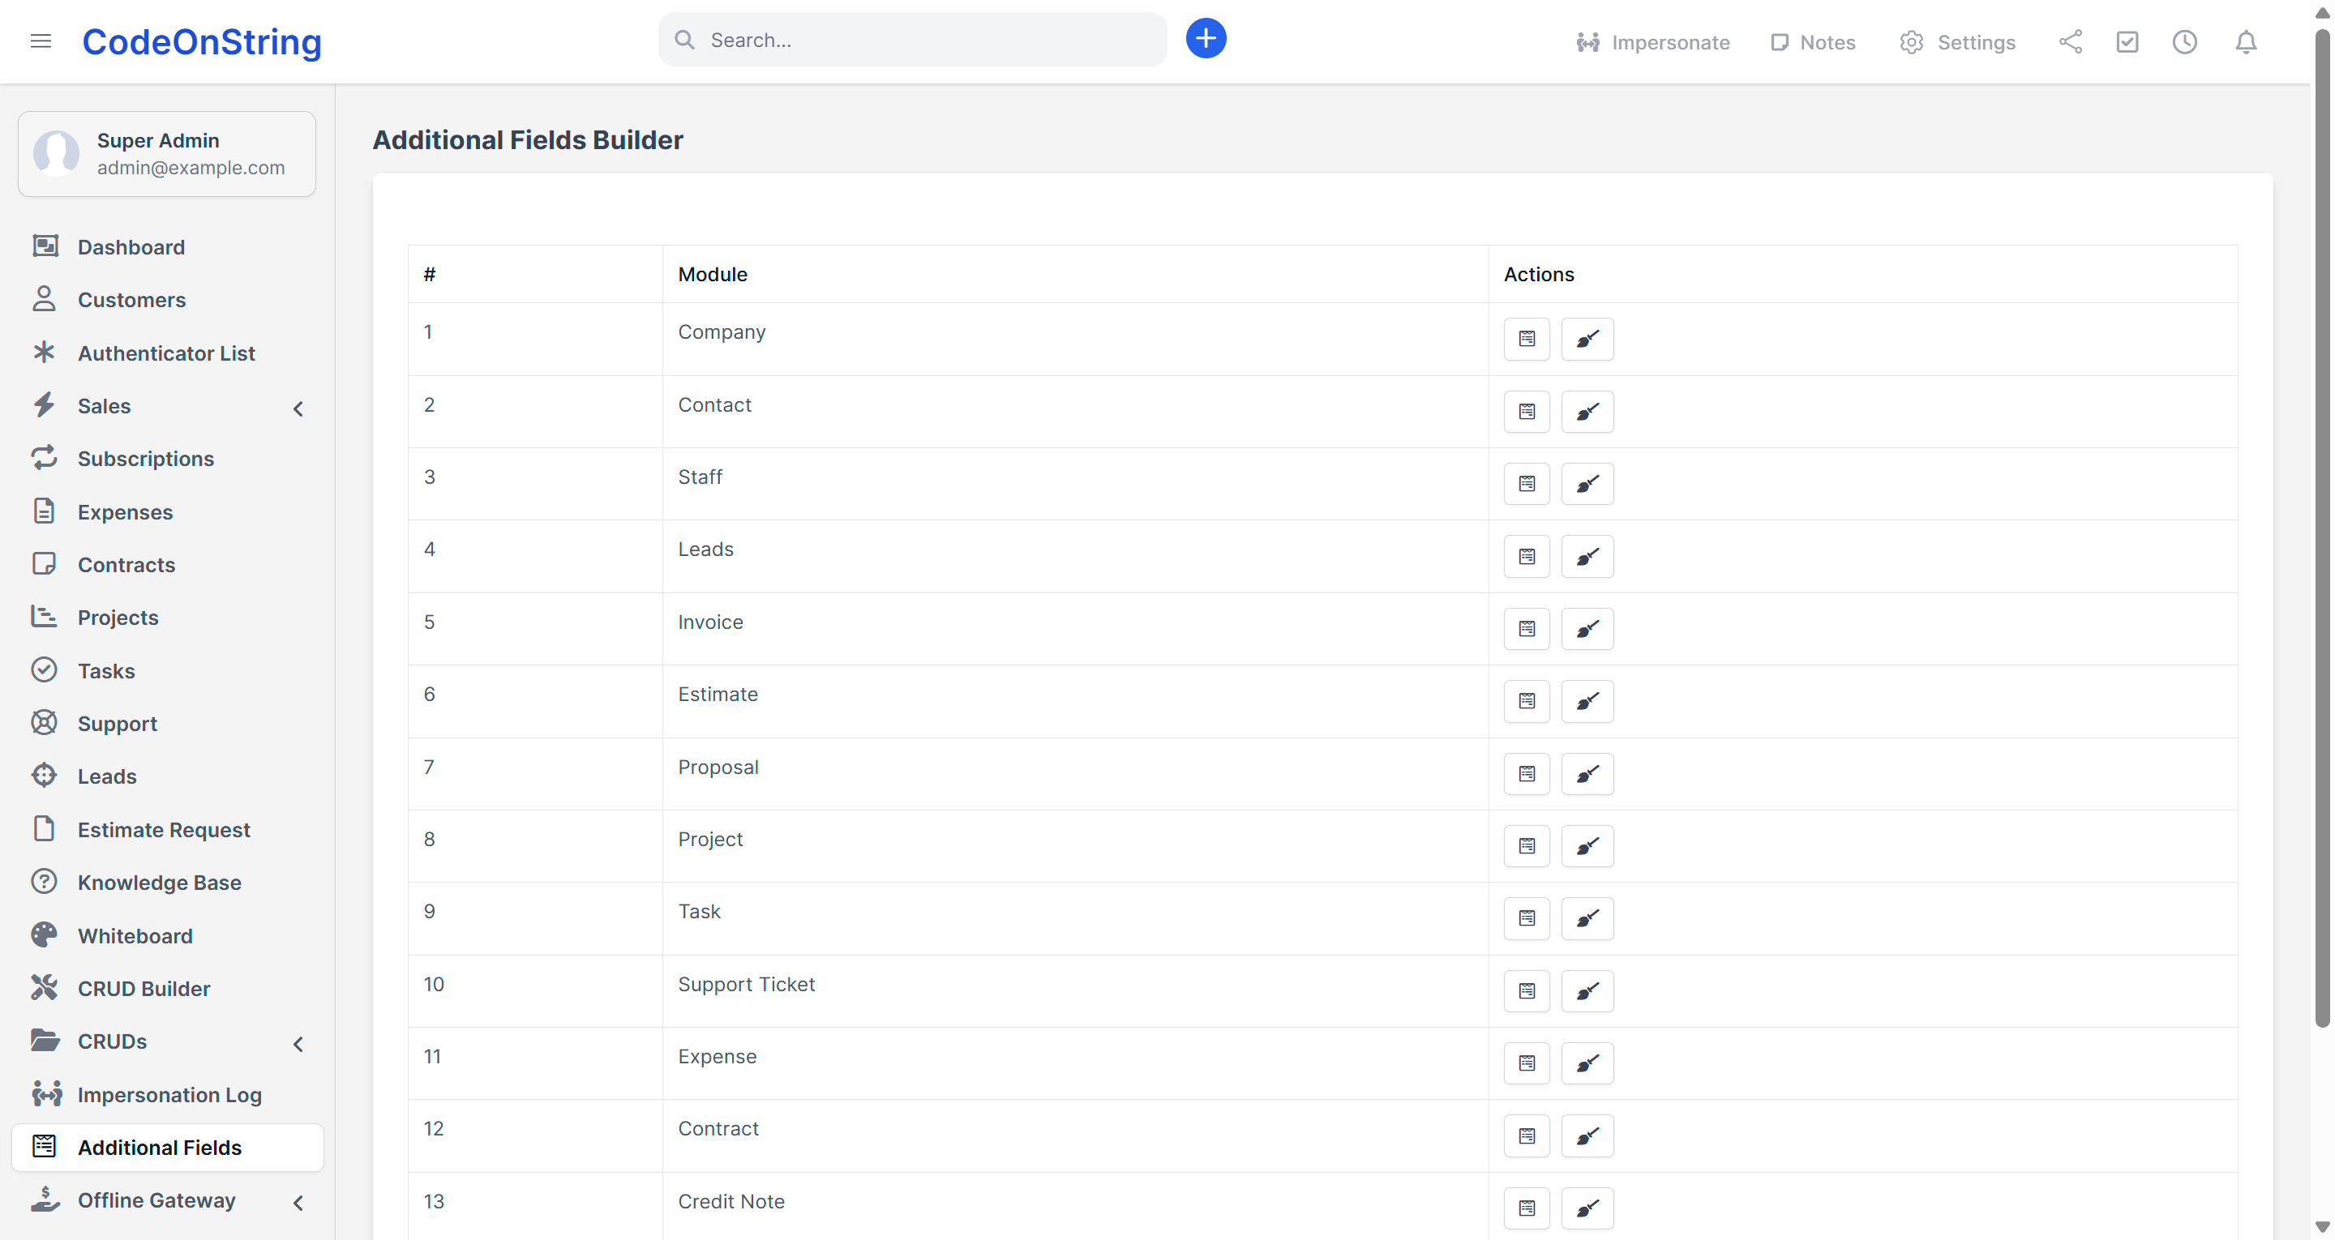Open the checklist todo icon in header
The width and height of the screenshot is (2335, 1240).
[2127, 41]
